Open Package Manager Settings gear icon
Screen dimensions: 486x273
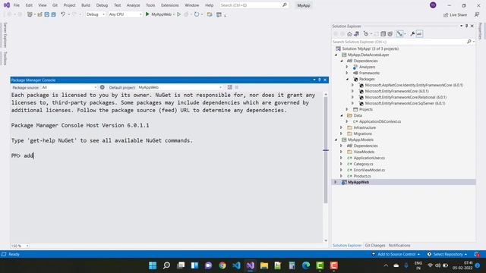point(103,87)
